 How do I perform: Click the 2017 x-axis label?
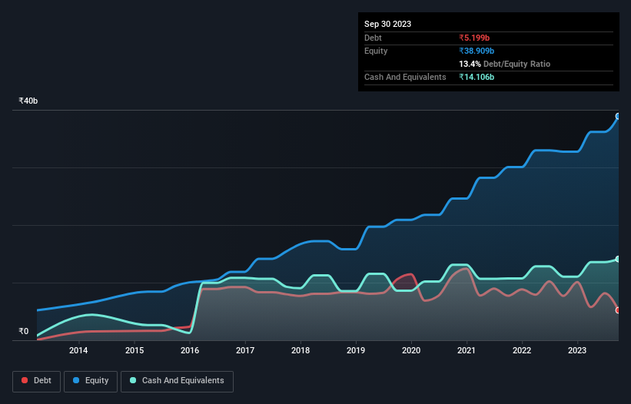(245, 350)
